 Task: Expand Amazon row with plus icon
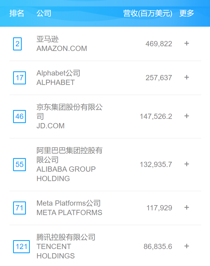186,43
